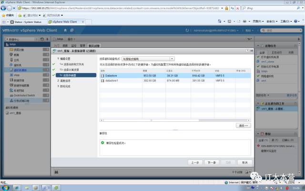The height and width of the screenshot is (191, 305).
Task: Open the IE 安全(S) menu
Action: (x=272, y=21)
